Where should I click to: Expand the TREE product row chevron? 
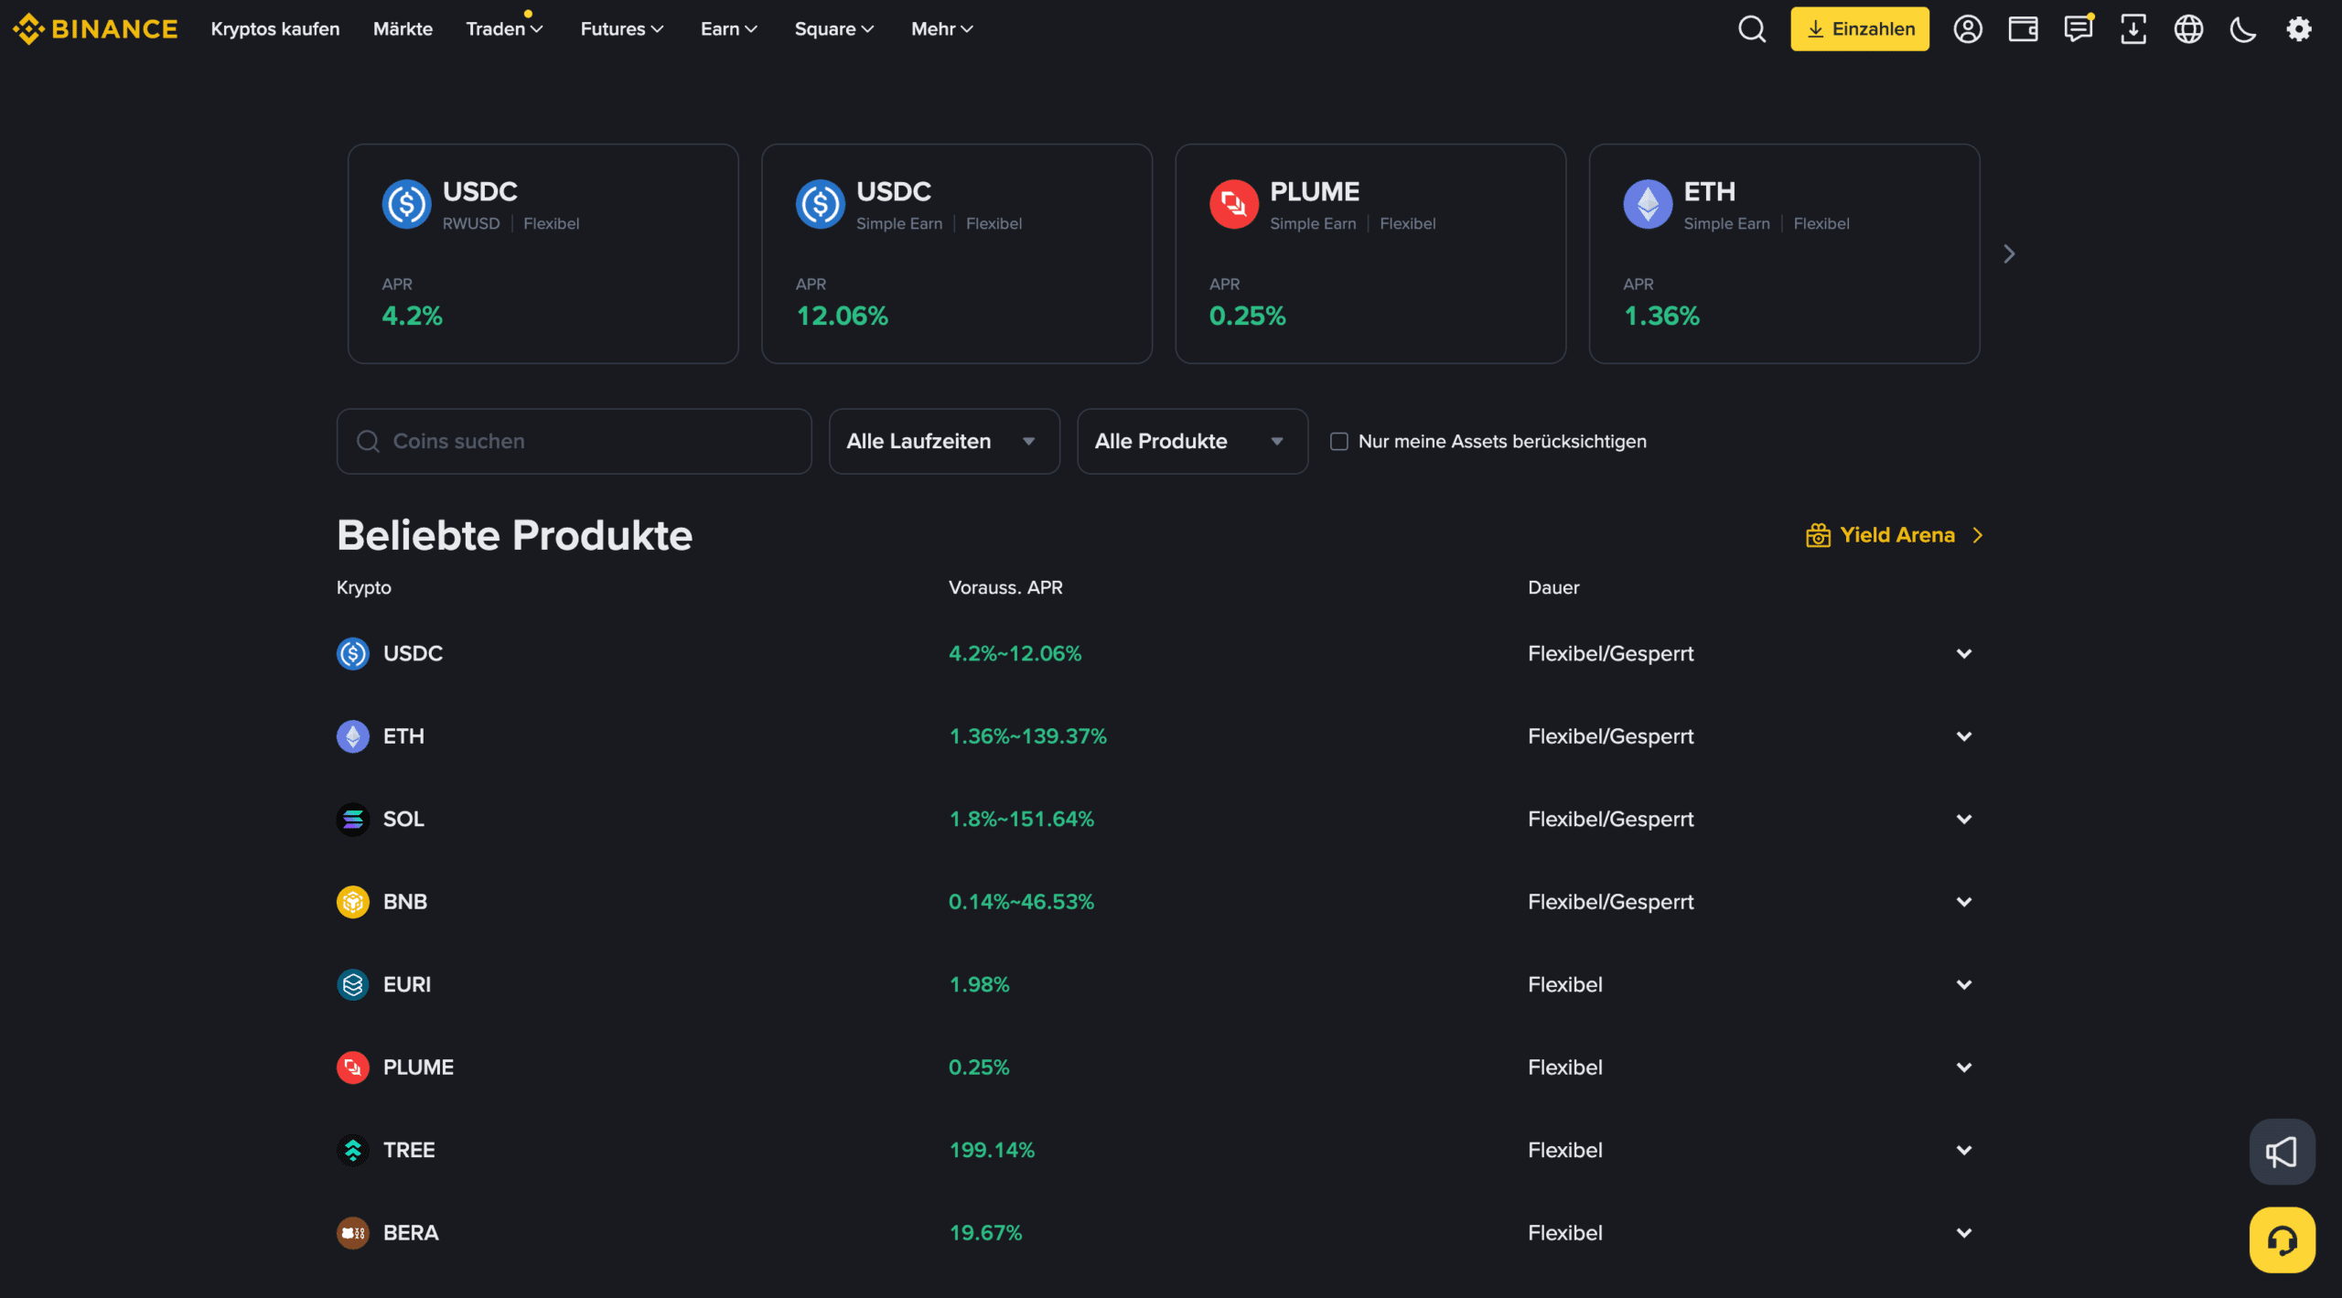click(x=1963, y=1150)
